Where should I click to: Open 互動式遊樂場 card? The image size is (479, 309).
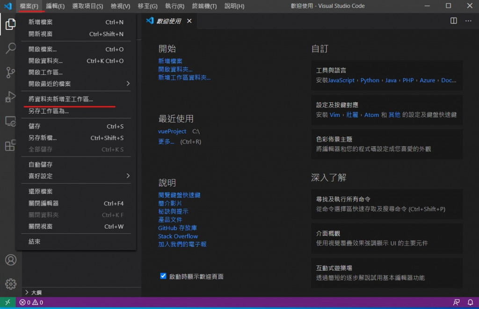tap(387, 273)
